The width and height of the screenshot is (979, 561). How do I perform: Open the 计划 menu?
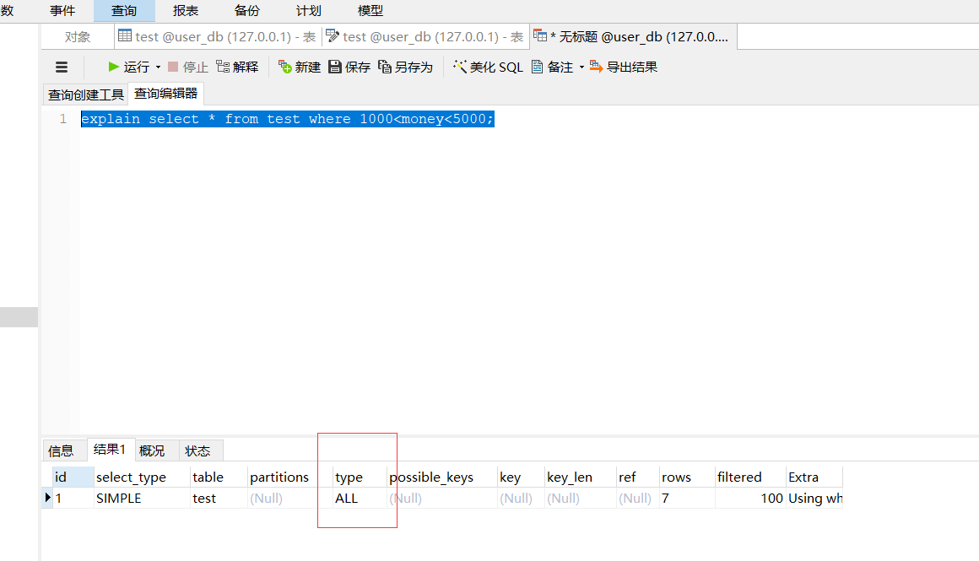308,11
